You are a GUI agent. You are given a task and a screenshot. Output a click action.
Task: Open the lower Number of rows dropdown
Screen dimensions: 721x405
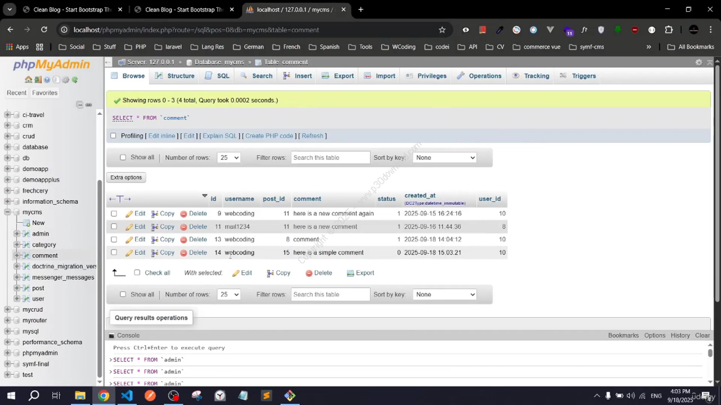[x=229, y=294]
